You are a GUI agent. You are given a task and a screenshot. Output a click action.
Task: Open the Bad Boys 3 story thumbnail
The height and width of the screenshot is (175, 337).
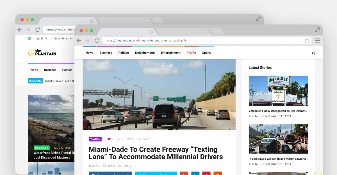pos(278,139)
